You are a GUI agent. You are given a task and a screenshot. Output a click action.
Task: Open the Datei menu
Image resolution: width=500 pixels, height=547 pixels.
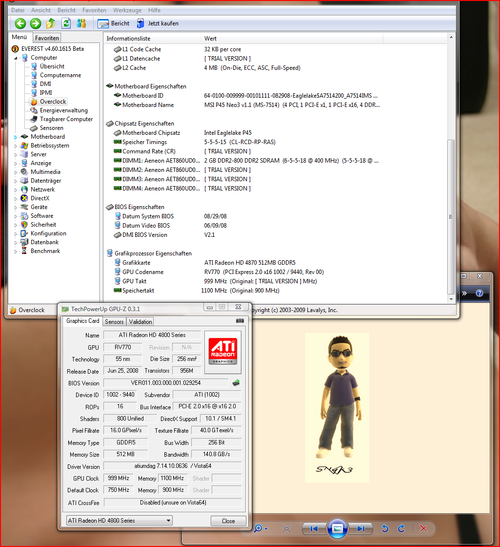click(18, 10)
